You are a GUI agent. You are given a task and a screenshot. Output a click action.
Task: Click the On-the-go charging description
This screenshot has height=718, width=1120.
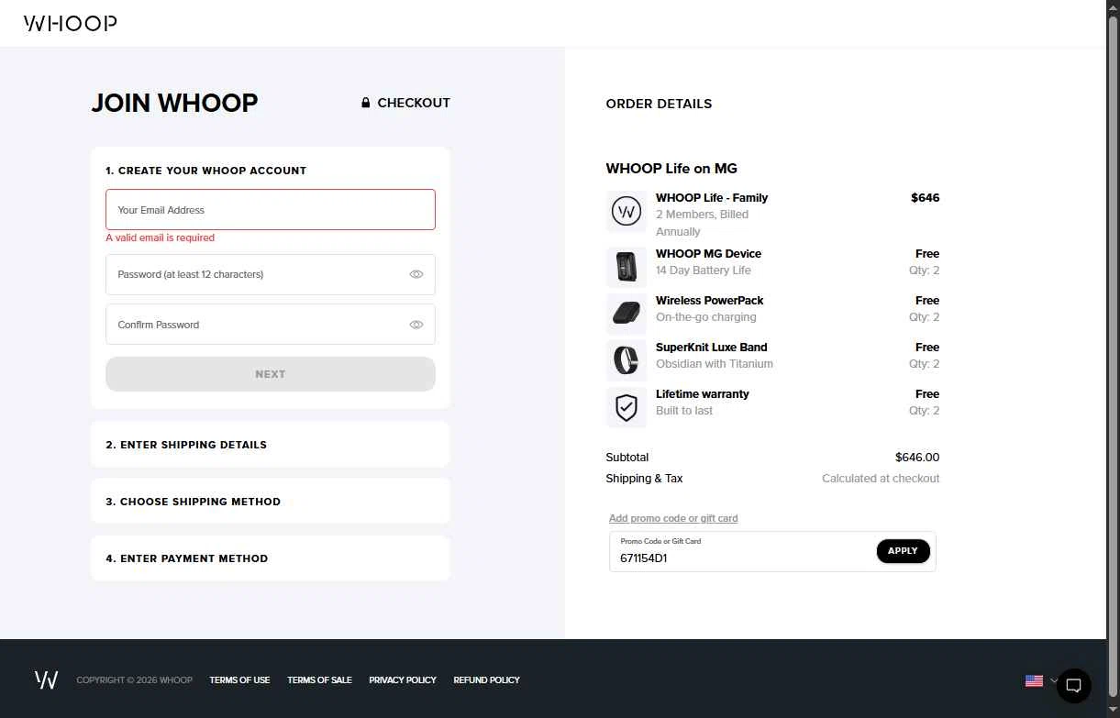tap(706, 317)
